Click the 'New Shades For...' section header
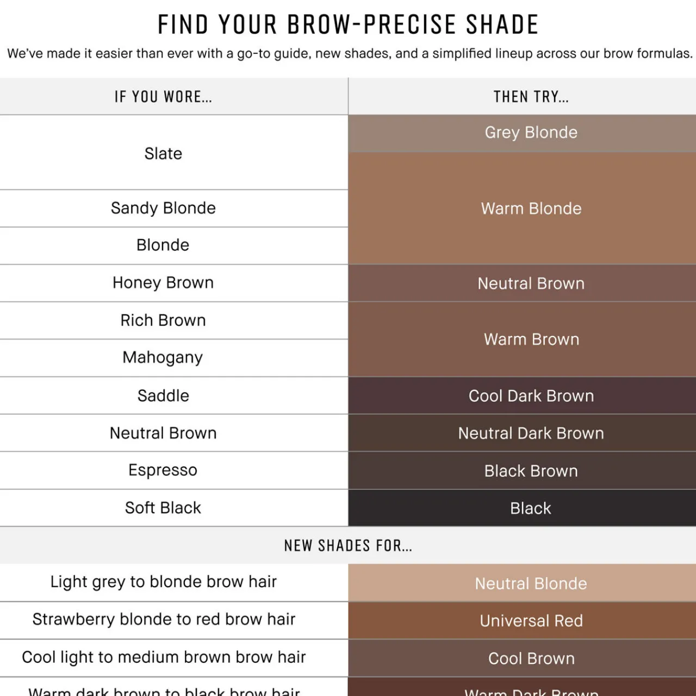This screenshot has width=696, height=696. (348, 545)
